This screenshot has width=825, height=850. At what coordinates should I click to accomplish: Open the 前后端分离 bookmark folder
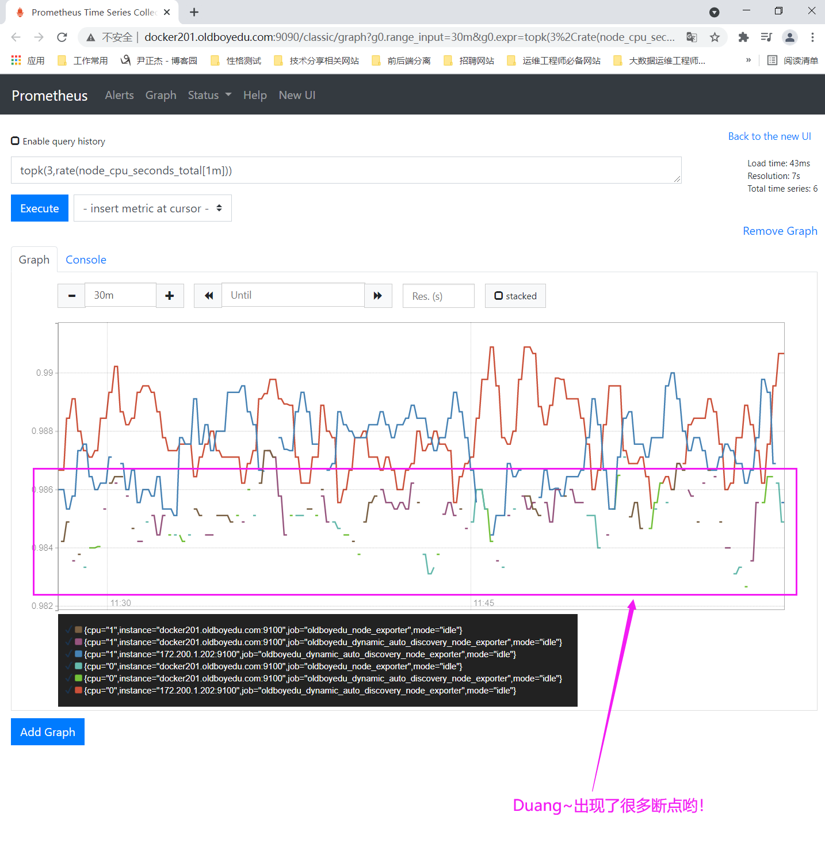(x=401, y=60)
